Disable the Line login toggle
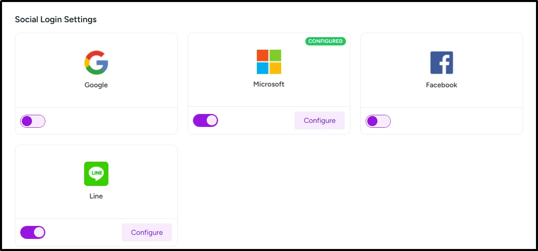Screen dimensions: 538x251 click(x=32, y=232)
